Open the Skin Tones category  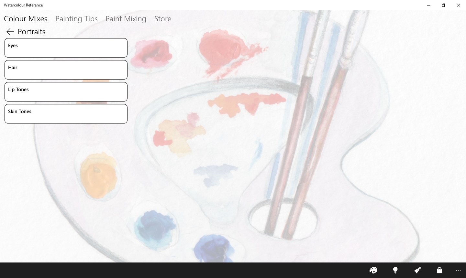[x=66, y=114]
